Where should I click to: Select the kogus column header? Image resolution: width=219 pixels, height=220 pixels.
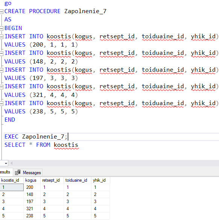32,180
